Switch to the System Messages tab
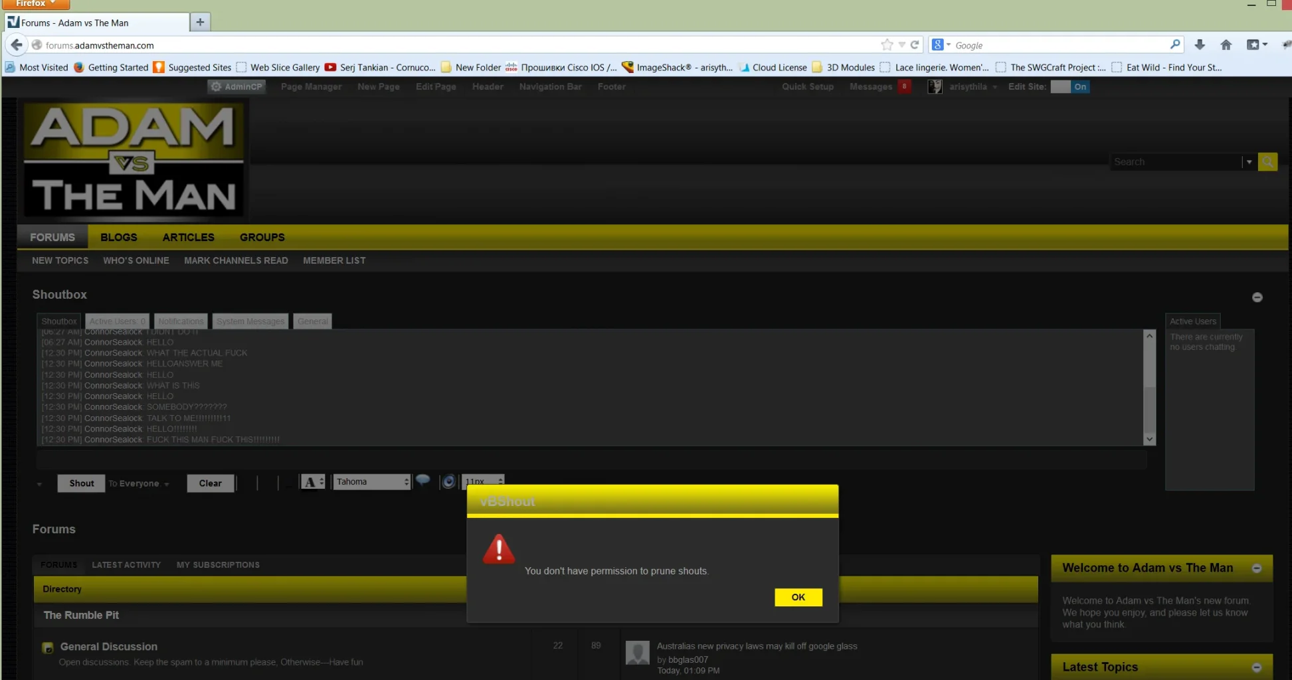 click(250, 321)
